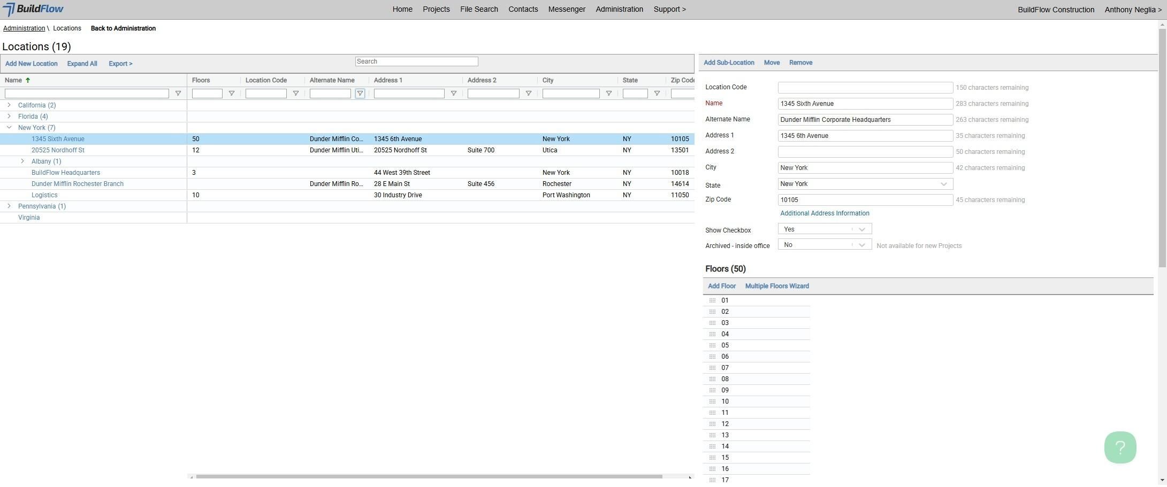Open Additional Address Information link

[x=825, y=213]
